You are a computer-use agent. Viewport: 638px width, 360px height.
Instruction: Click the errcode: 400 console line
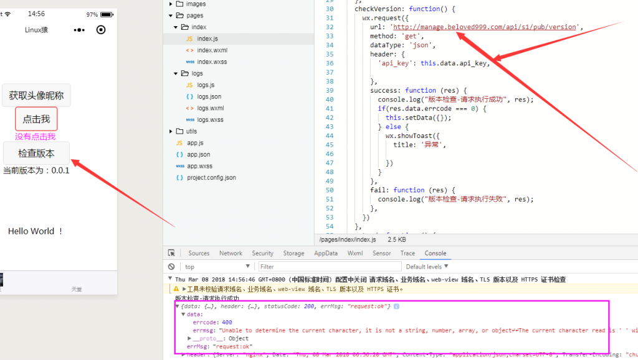coord(212,322)
